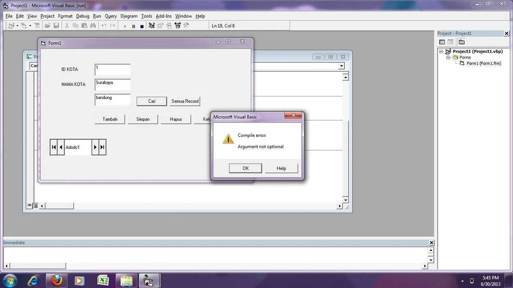Click the Redo arrow icon
This screenshot has width=513, height=288.
coord(113,26)
